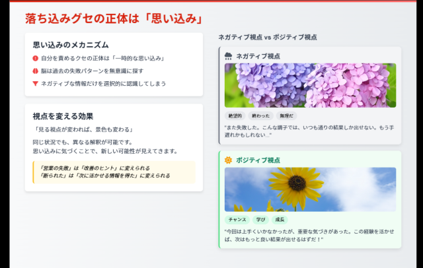The height and width of the screenshot is (268, 423).
Task: Click the green ポジティブ視点 card title
Action: [258, 160]
